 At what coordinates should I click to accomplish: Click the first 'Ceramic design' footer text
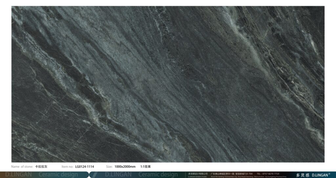point(58,175)
